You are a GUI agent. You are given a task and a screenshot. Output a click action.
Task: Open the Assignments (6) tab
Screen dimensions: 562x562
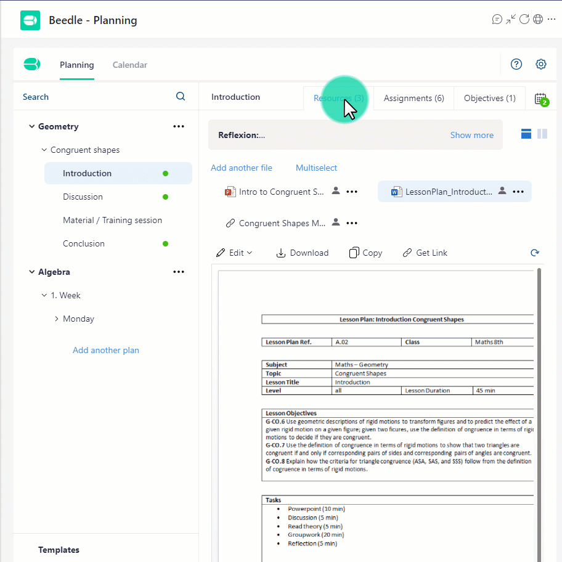tap(414, 98)
